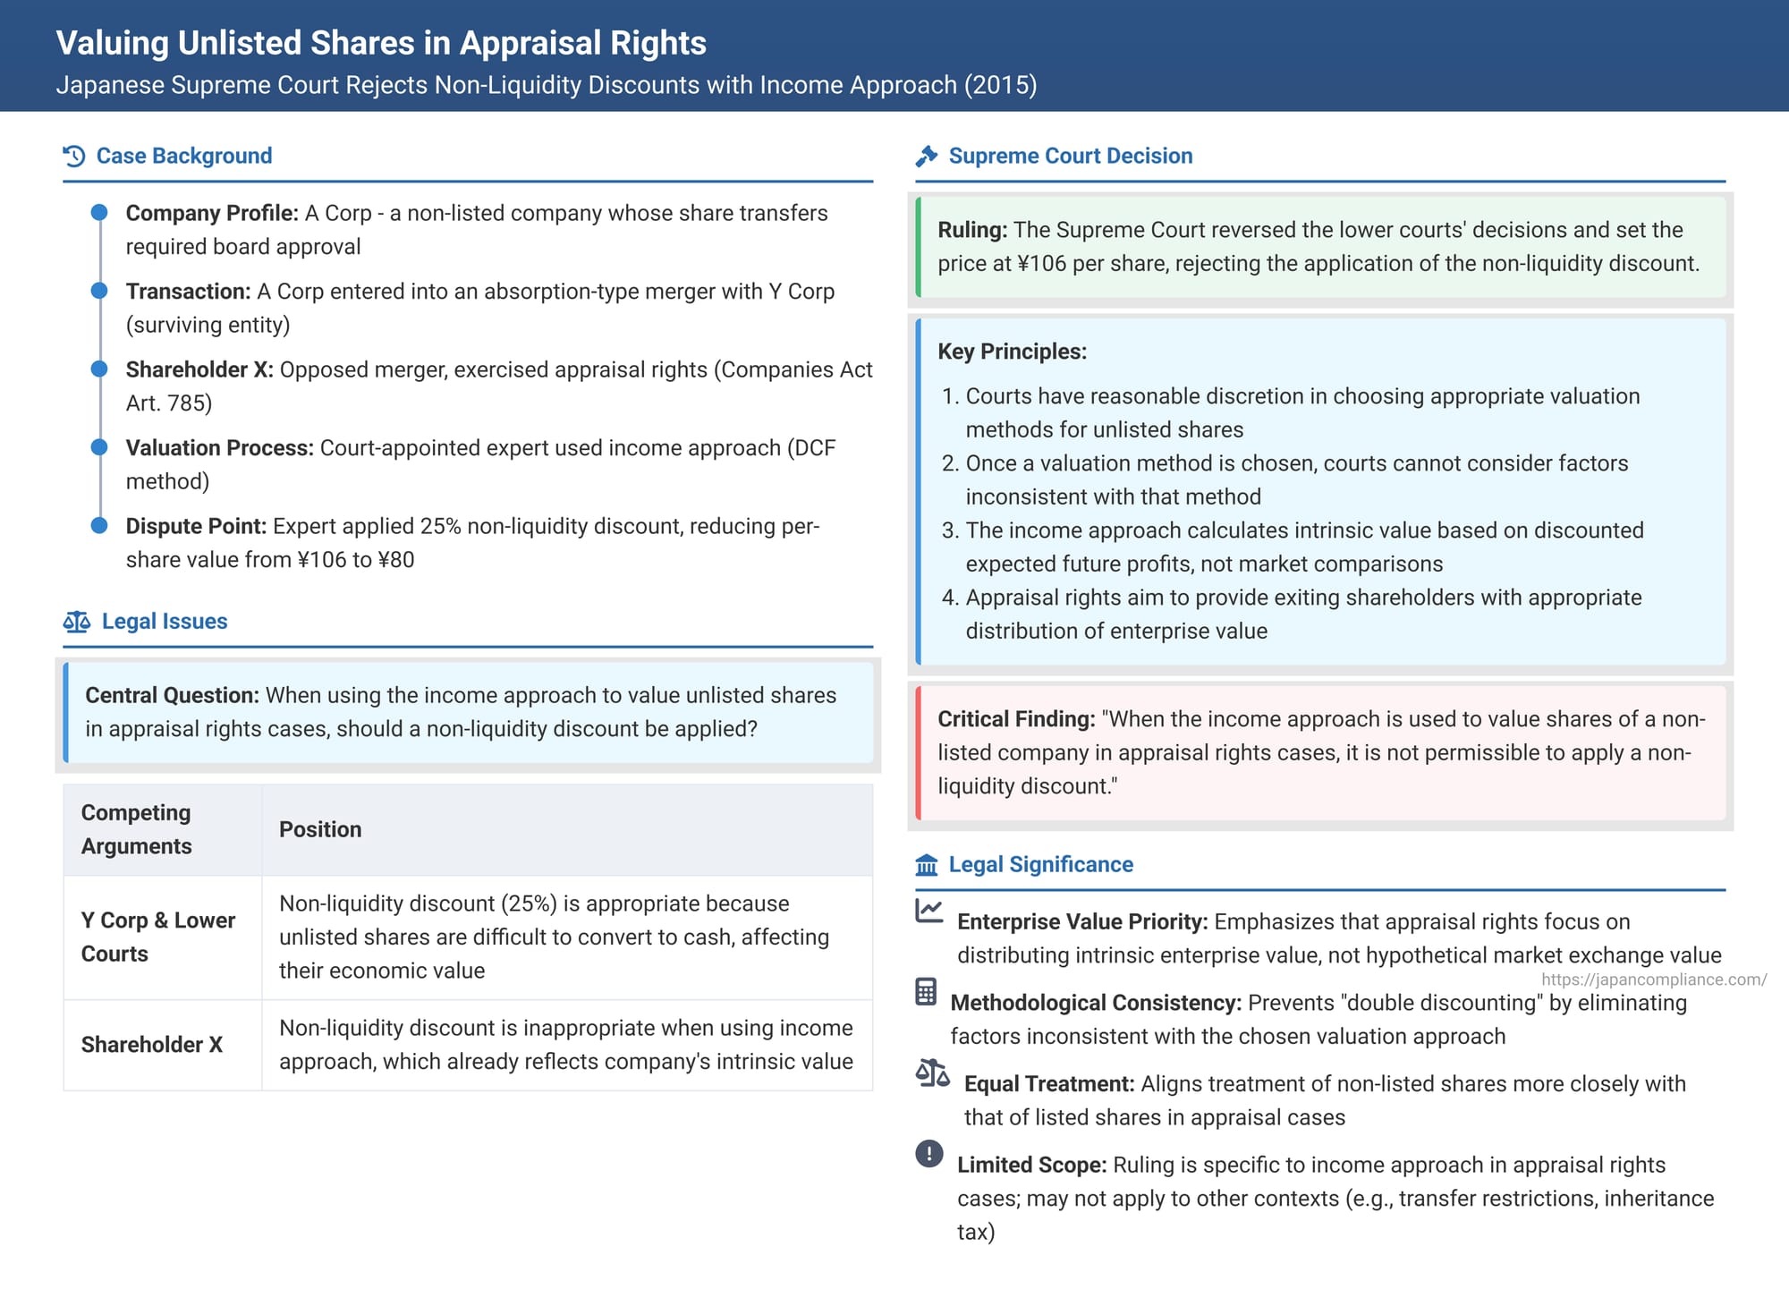Click the Legal Significance heading text
The height and width of the screenshot is (1306, 1789).
tap(1040, 865)
